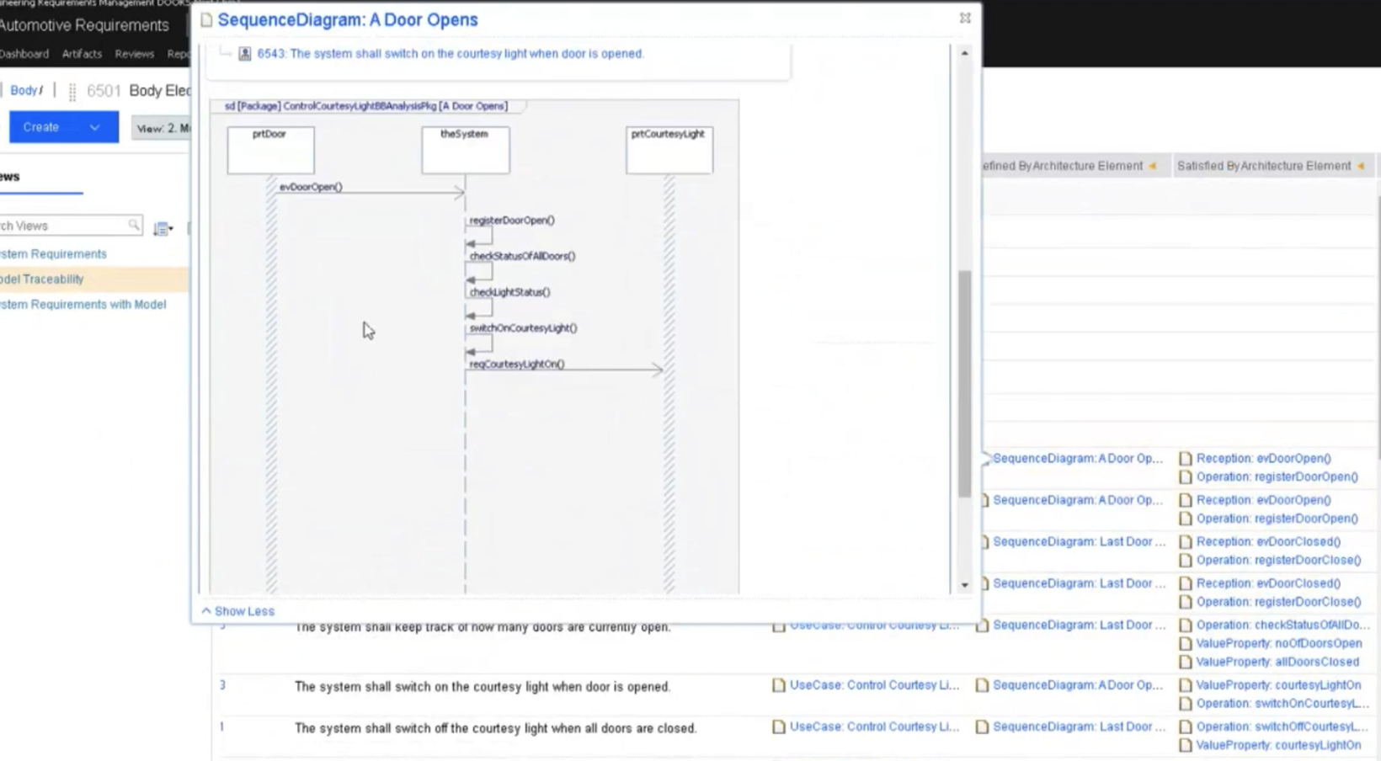Open first Reception: evDoorOpen() link
This screenshot has height=761, width=1381.
[1263, 459]
